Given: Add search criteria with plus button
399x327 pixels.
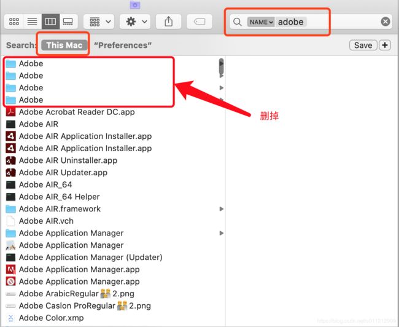Looking at the screenshot, I should coord(384,45).
